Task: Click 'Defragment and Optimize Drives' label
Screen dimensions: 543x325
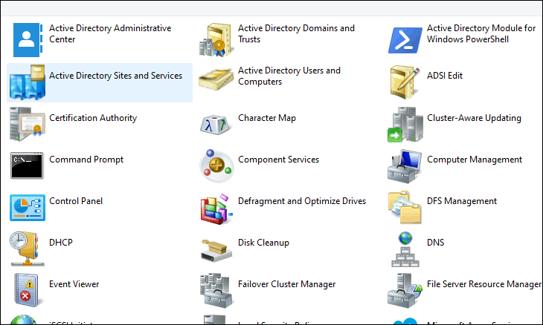Action: (302, 201)
